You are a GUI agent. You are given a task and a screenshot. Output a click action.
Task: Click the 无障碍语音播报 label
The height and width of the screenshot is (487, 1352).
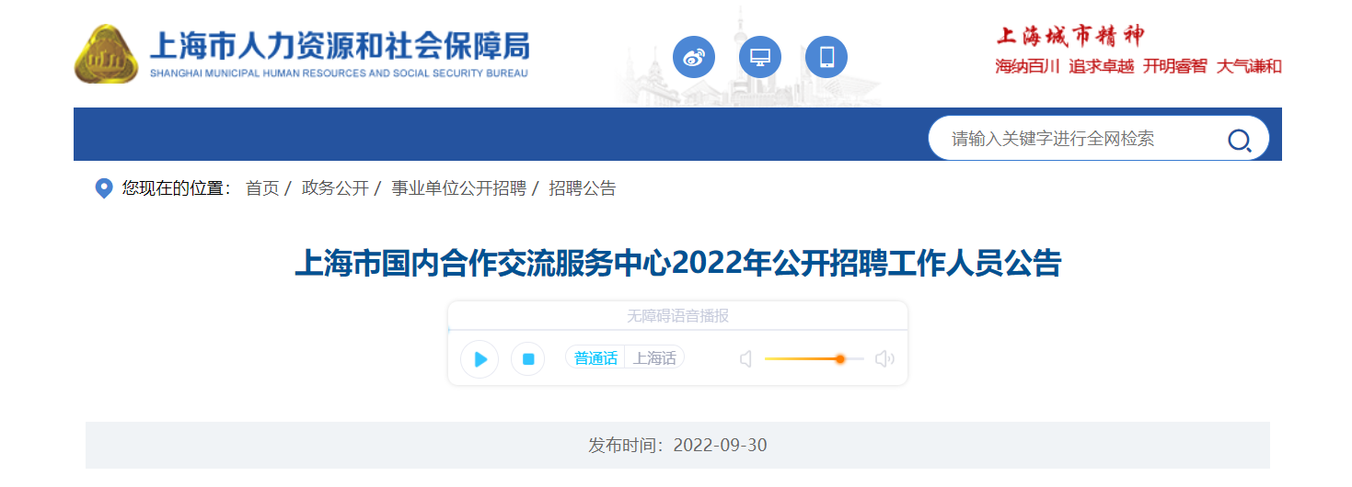[677, 316]
